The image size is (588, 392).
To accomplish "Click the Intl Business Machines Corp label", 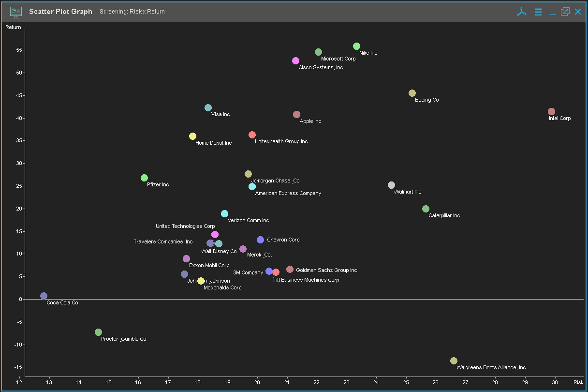I will coord(306,280).
